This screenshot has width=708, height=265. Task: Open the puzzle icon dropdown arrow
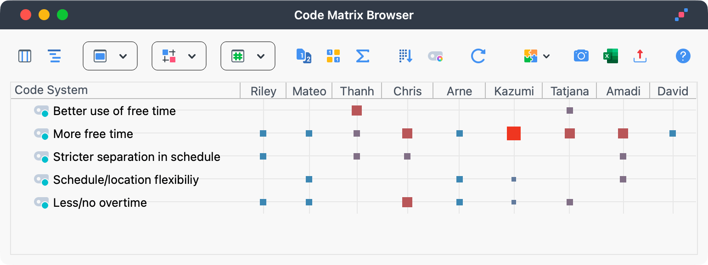click(546, 56)
